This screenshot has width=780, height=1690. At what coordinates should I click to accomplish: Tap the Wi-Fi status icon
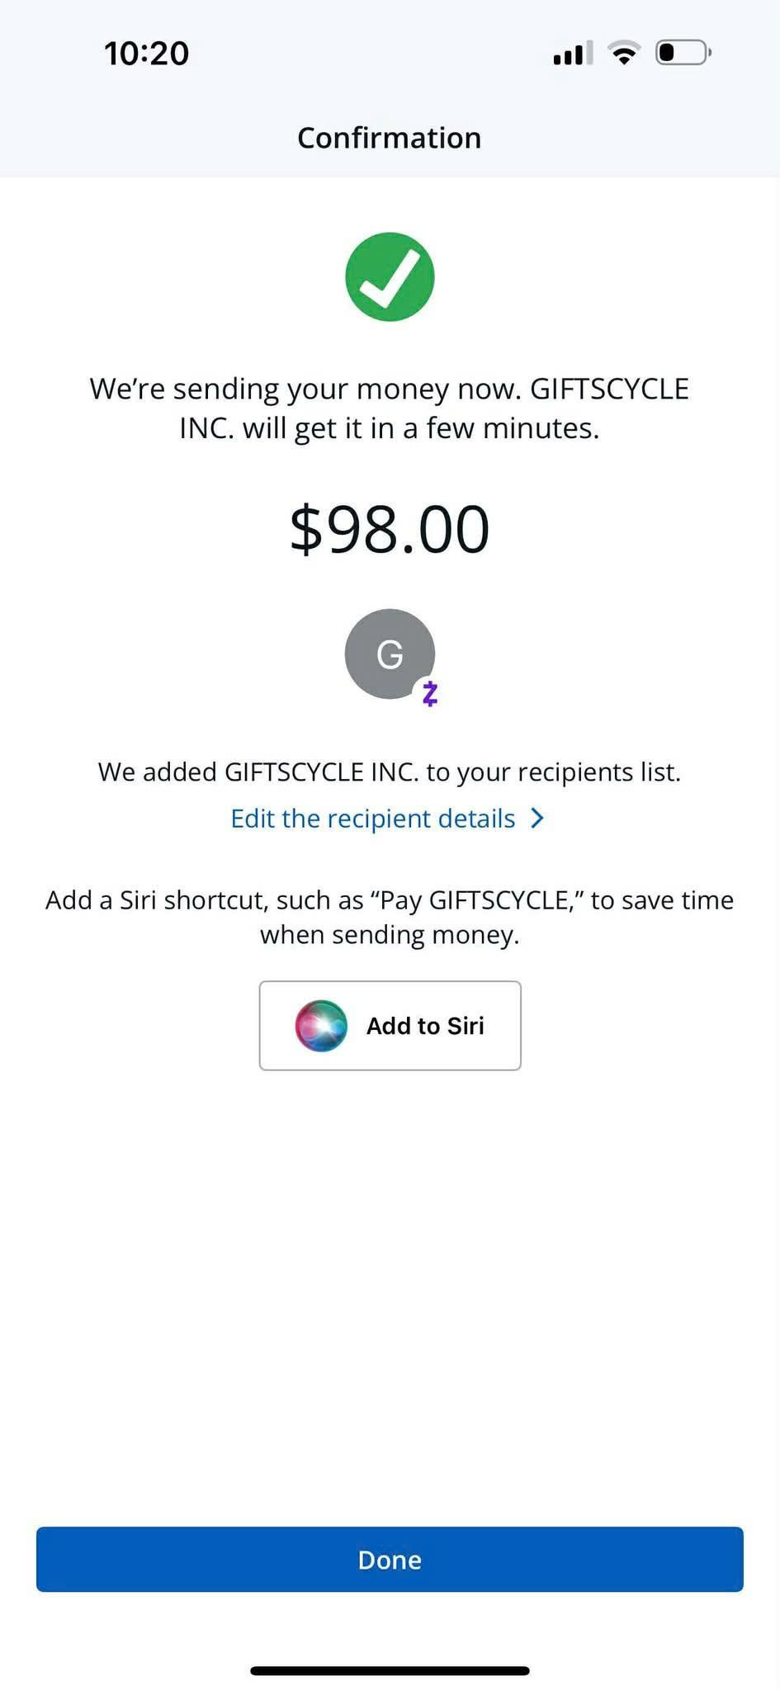coord(624,53)
